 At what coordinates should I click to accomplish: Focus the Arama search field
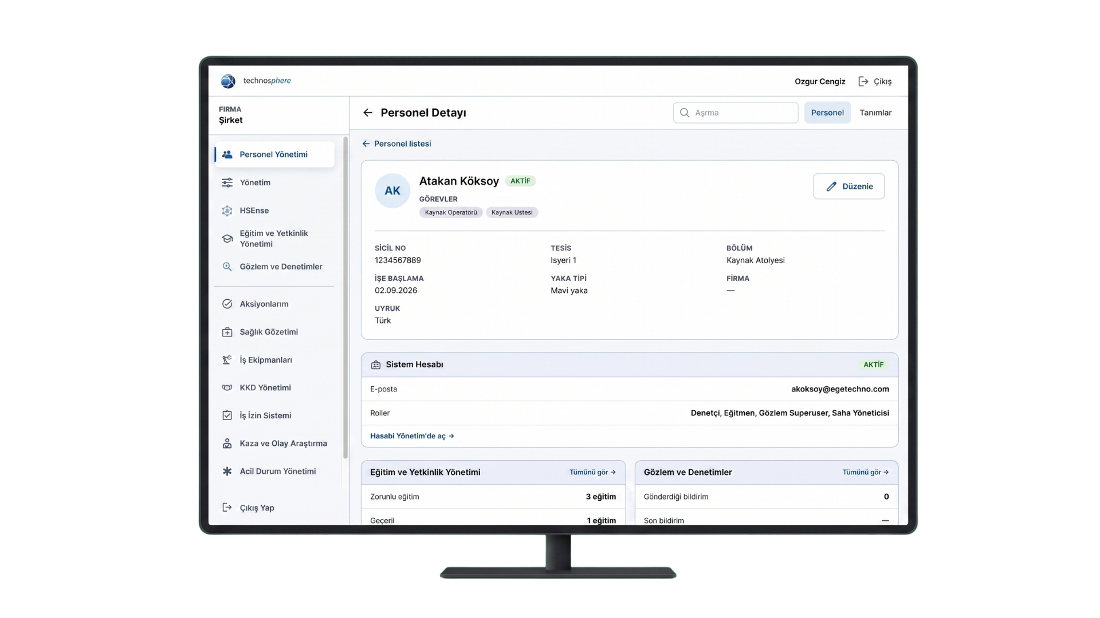click(736, 113)
